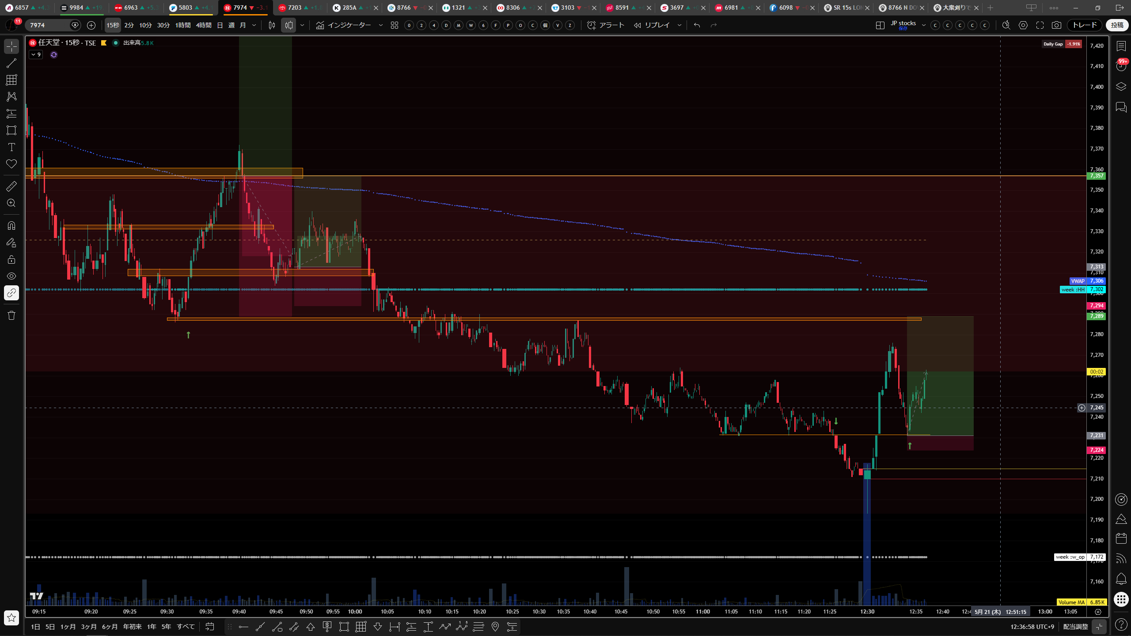Viewport: 1131px width, 636px height.
Task: Toggle magnet mode in left toolbar
Action: coord(11,226)
